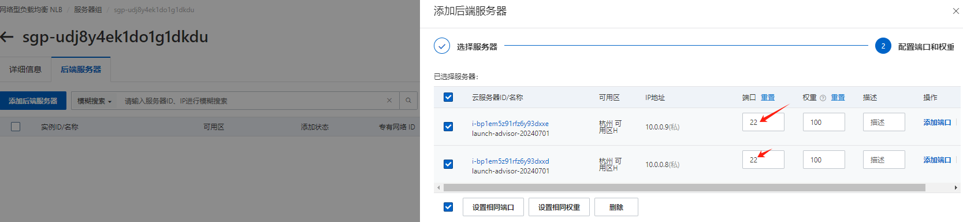Click weight field for server 10.0.0.9
This screenshot has width=963, height=222.
pos(824,122)
